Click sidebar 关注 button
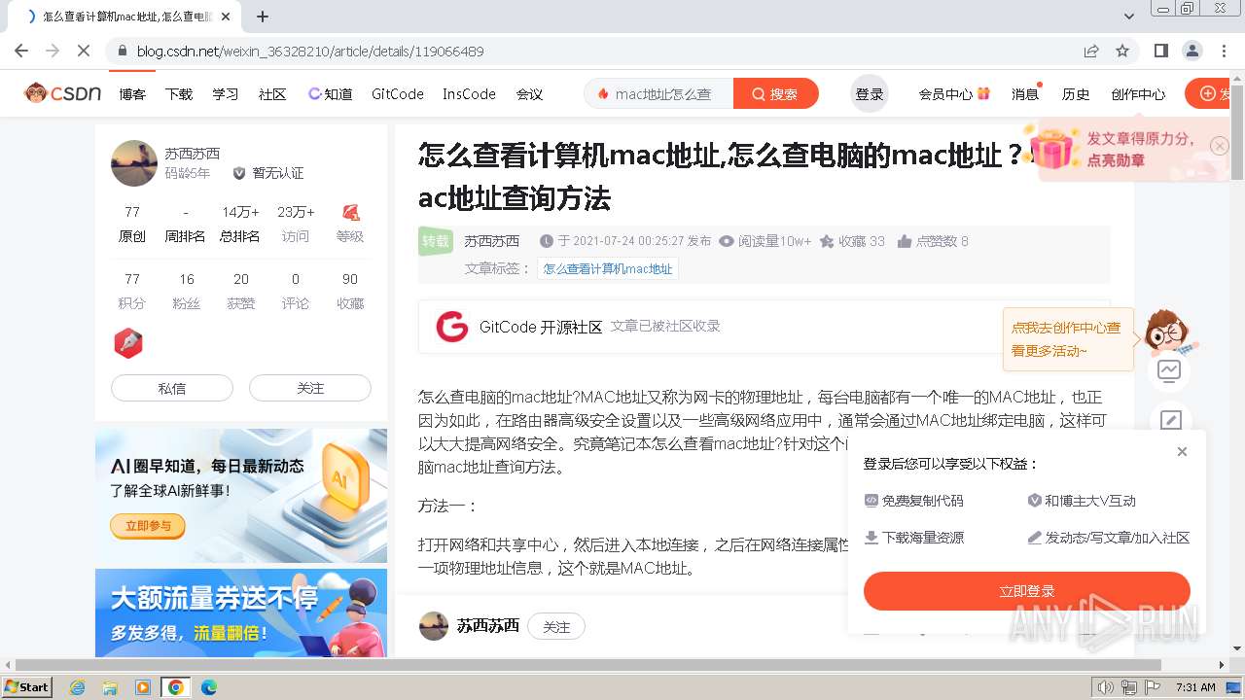The width and height of the screenshot is (1245, 700). click(x=310, y=388)
